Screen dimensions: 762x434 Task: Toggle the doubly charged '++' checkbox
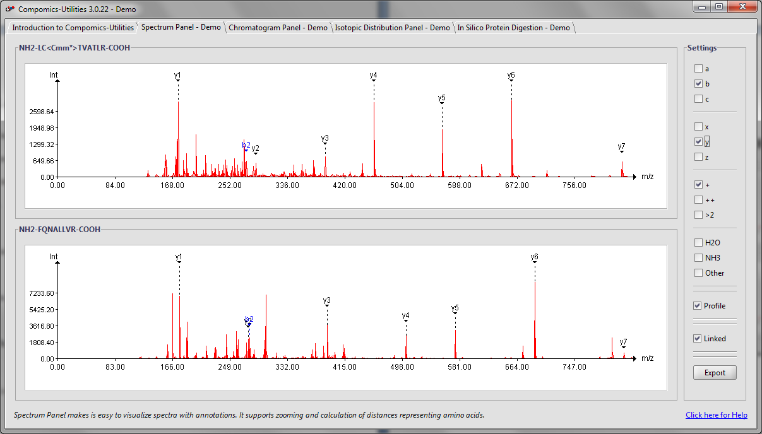[698, 200]
